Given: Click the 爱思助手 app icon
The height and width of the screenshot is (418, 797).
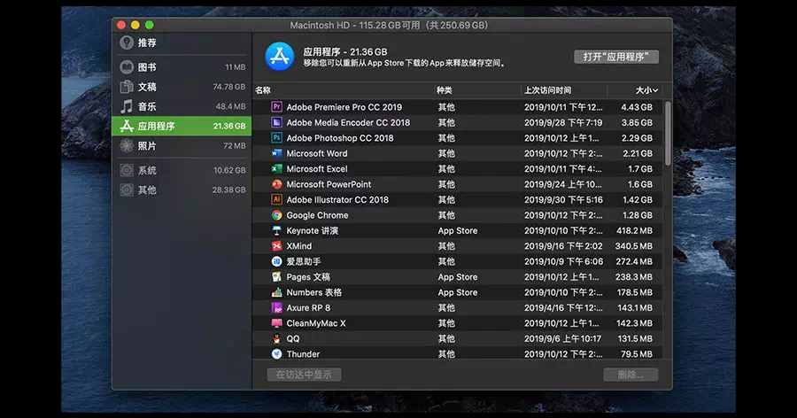Looking at the screenshot, I should click(x=276, y=261).
